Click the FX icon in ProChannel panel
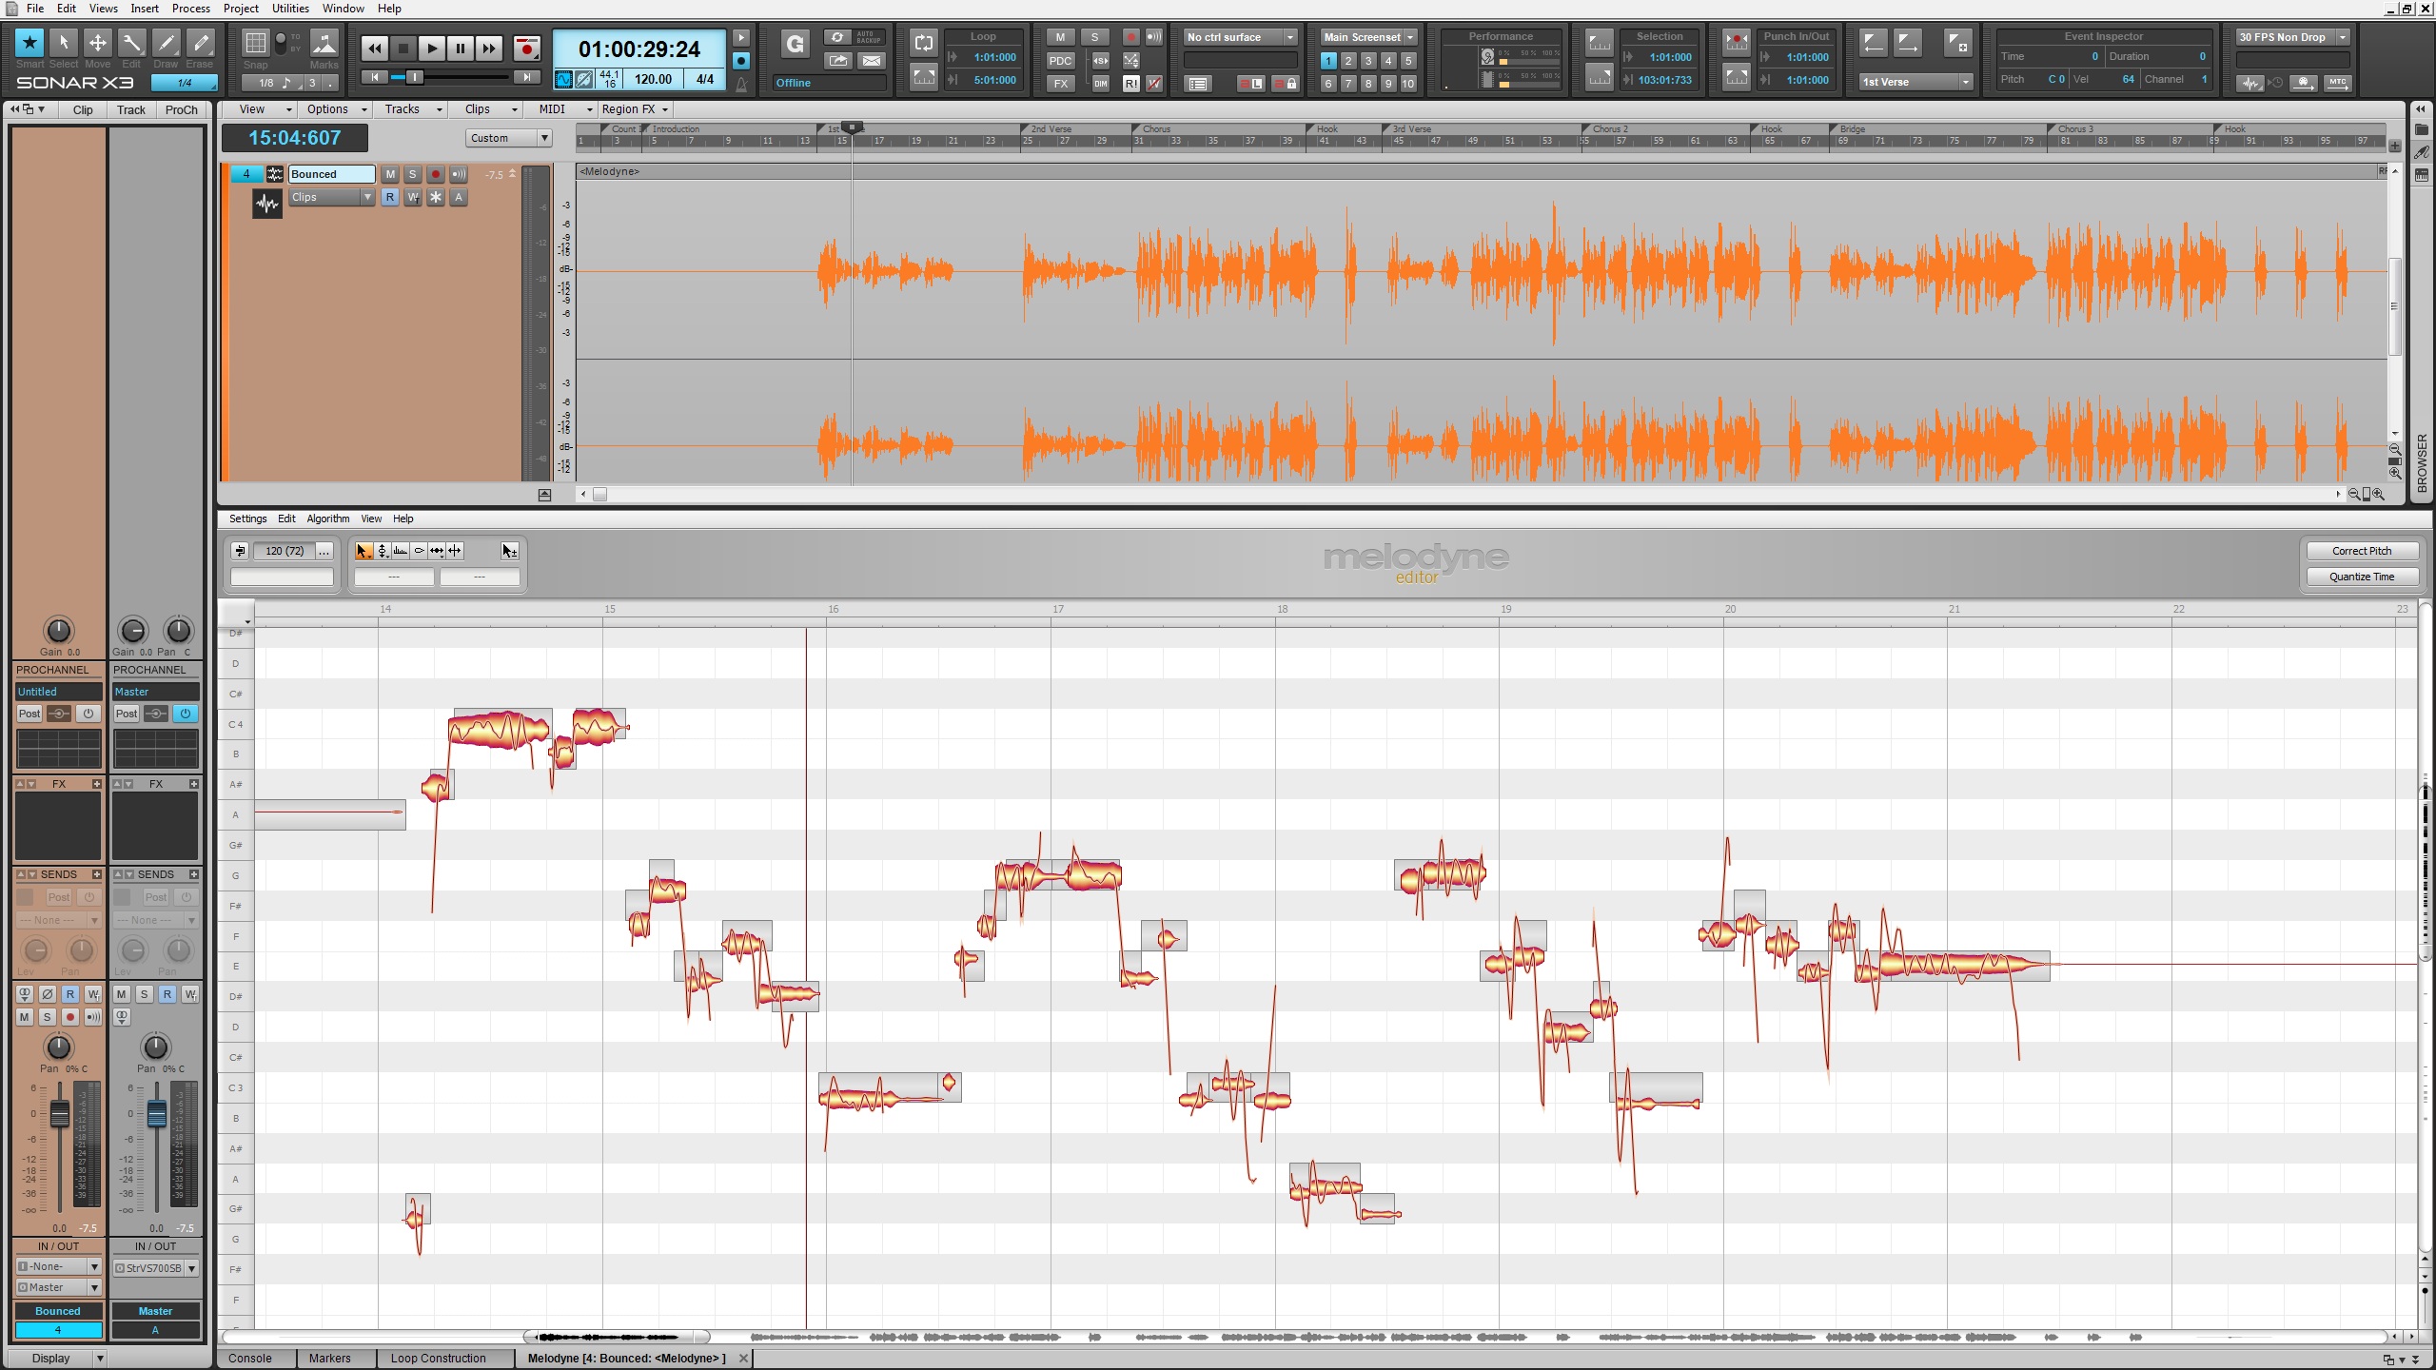Viewport: 2436px width, 1370px height. point(59,783)
